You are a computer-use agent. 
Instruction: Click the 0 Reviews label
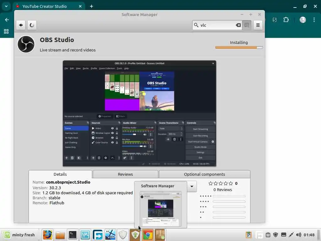223,190
